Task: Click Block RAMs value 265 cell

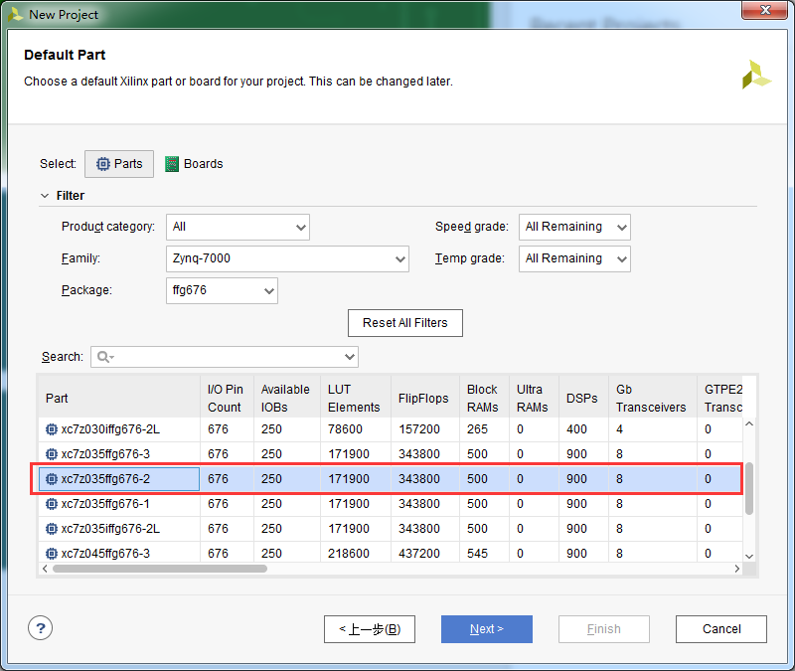Action: point(484,429)
